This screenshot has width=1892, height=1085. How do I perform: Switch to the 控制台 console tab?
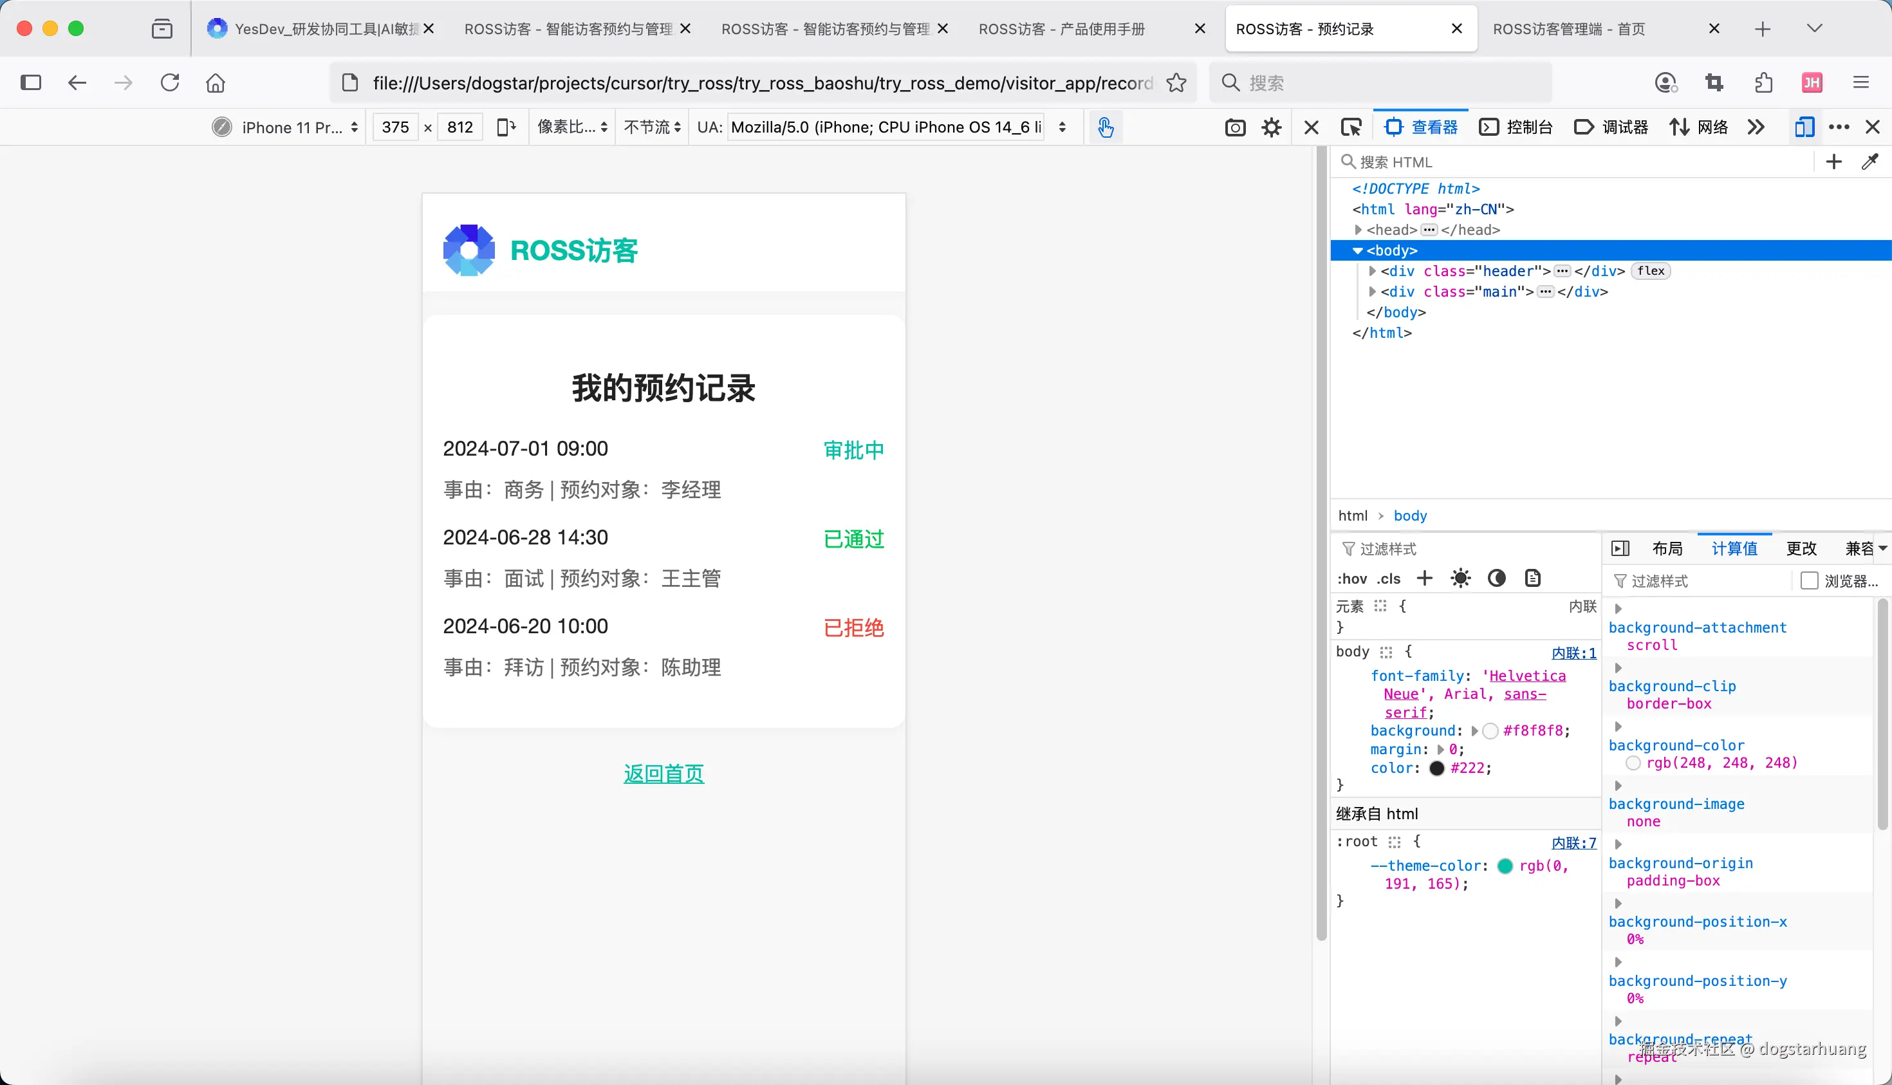(1516, 127)
